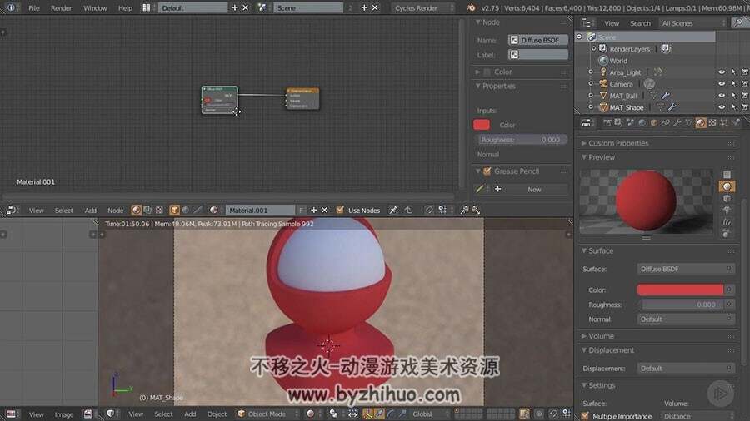Click red Color swatch in node inputs
Viewport: 750px width, 421px height.
[482, 125]
